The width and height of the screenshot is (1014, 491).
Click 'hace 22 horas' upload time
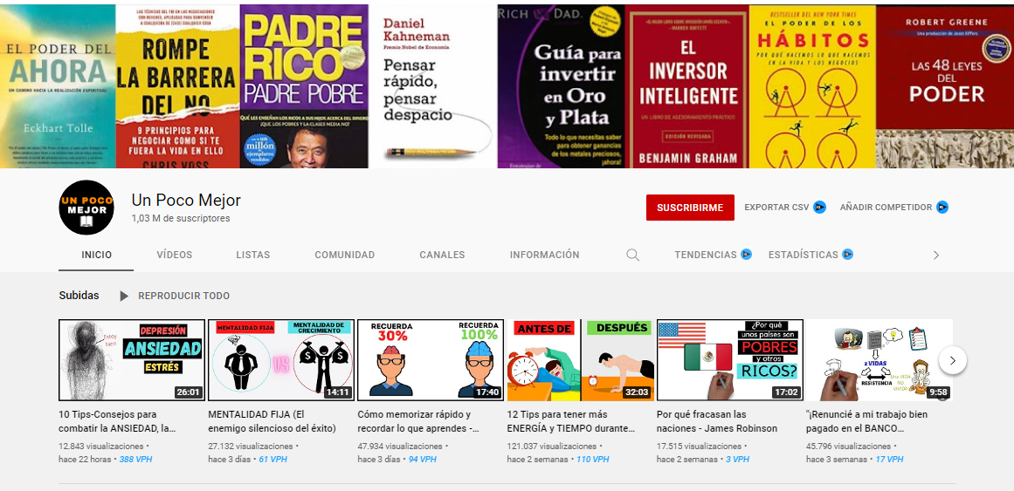point(86,460)
